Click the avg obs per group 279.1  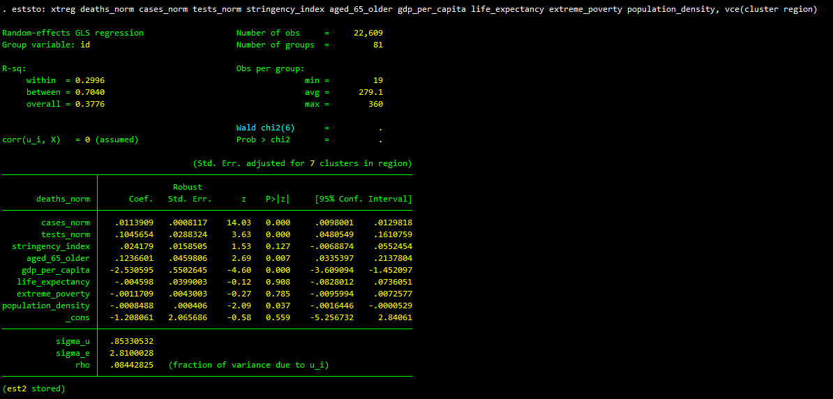click(x=370, y=93)
